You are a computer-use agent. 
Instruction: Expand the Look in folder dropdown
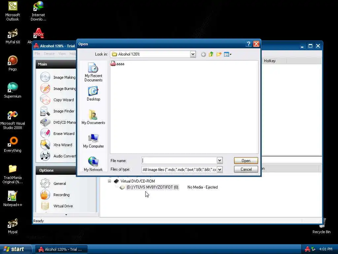tap(193, 55)
